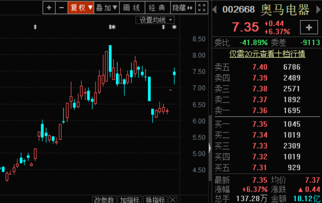The height and width of the screenshot is (203, 322).
Task: Open the 复权 dropdown
Action: (81, 8)
